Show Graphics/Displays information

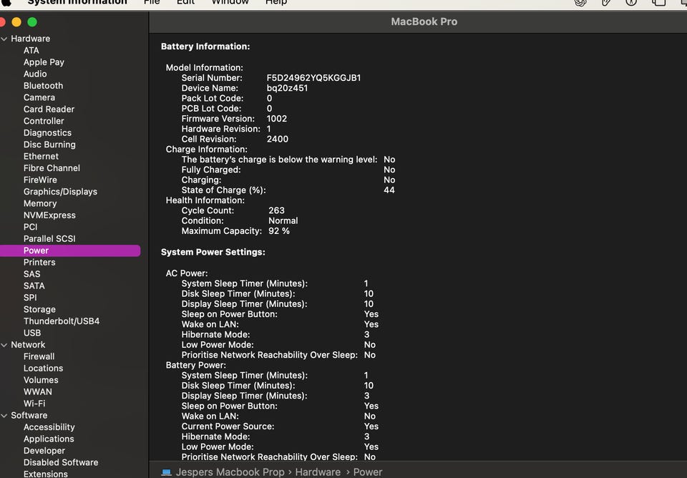pyautogui.click(x=60, y=192)
